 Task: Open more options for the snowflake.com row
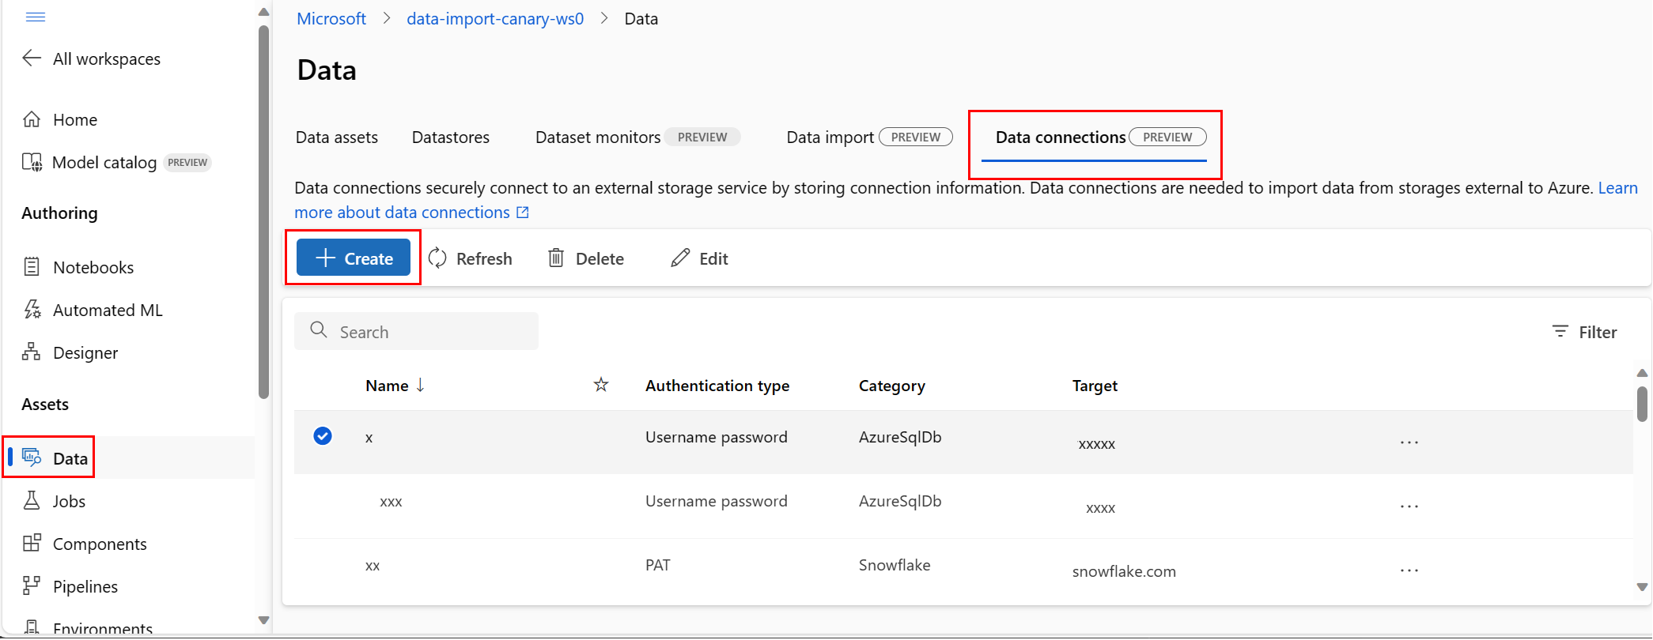(1409, 570)
